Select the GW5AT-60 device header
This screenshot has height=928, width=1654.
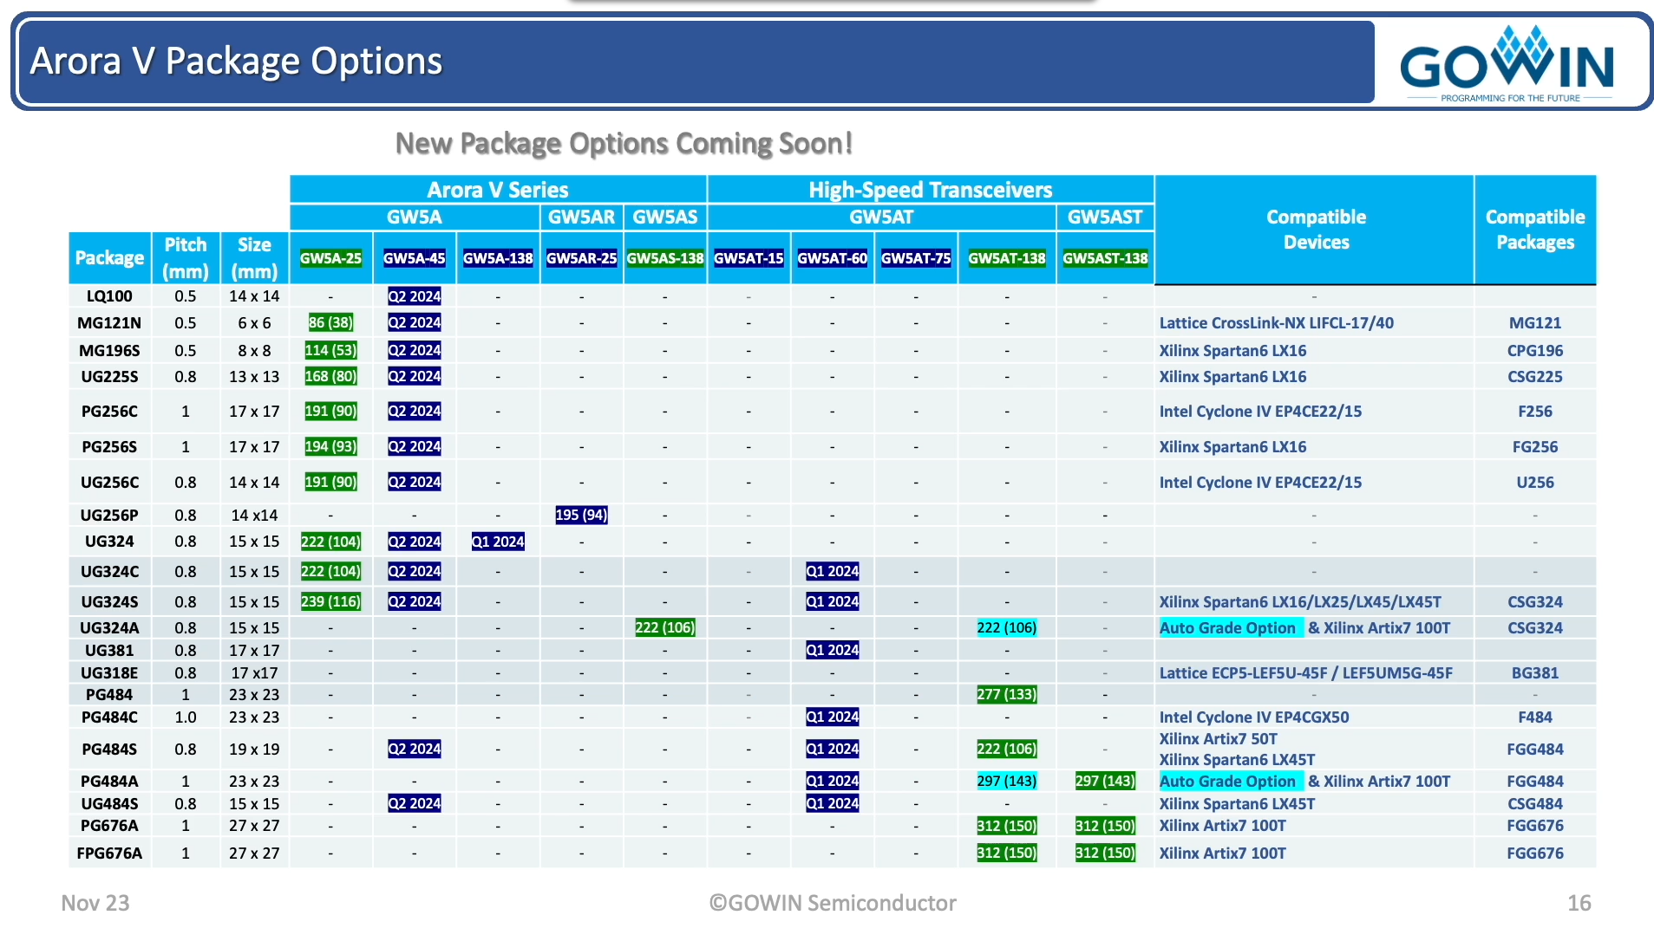pos(832,258)
